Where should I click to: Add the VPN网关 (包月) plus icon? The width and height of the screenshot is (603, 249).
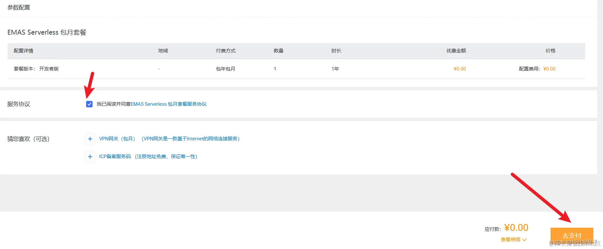tap(90, 139)
